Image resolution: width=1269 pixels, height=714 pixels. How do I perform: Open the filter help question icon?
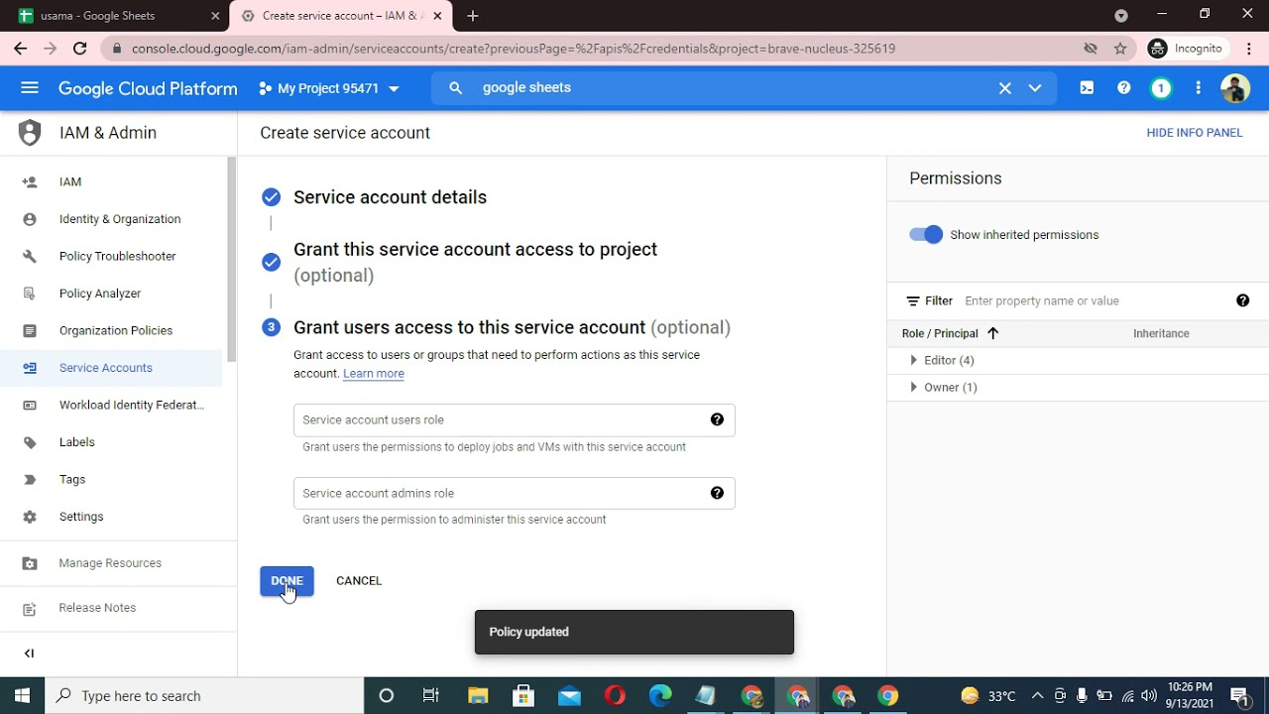tap(1242, 300)
